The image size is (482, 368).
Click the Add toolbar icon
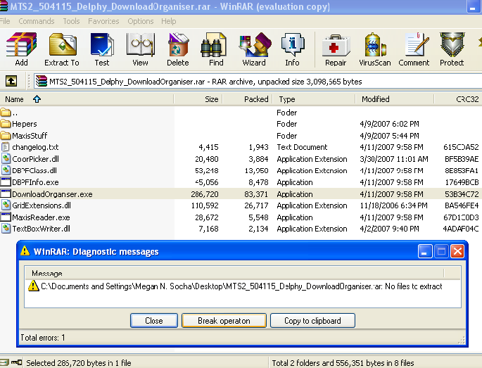coord(21,49)
